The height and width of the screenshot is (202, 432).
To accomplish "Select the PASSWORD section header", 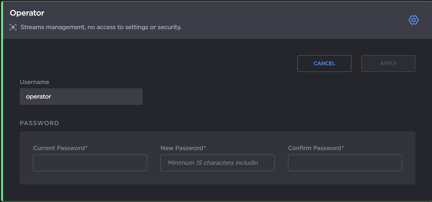I will coord(39,123).
